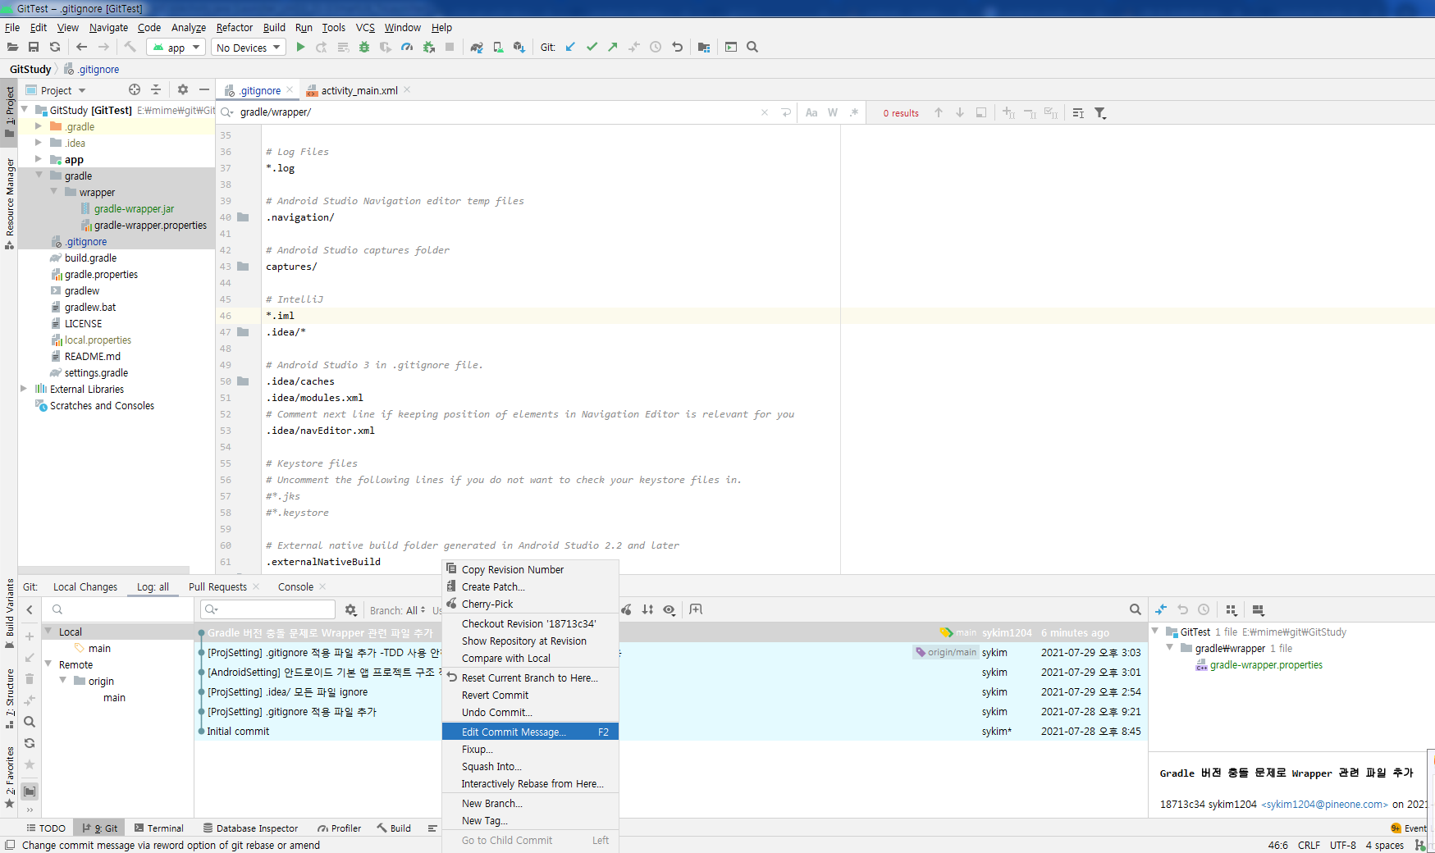The width and height of the screenshot is (1435, 853).
Task: Click Git push green arrow
Action: tap(613, 47)
